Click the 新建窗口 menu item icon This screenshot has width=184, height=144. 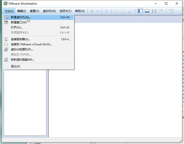click(x=6, y=22)
